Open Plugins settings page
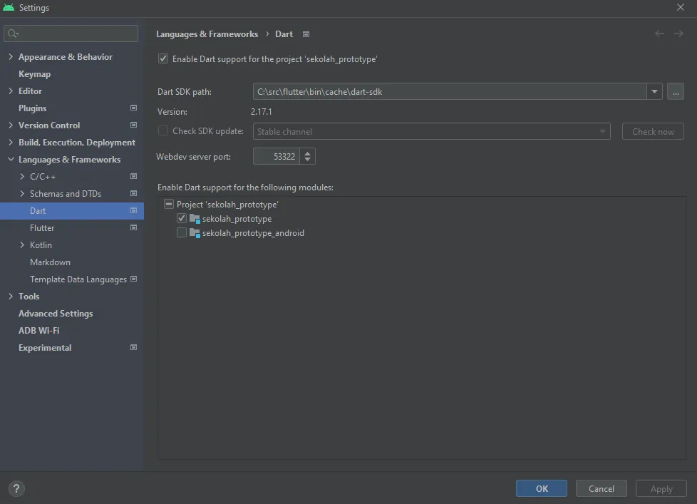Screen dimensions: 697x504 point(33,108)
